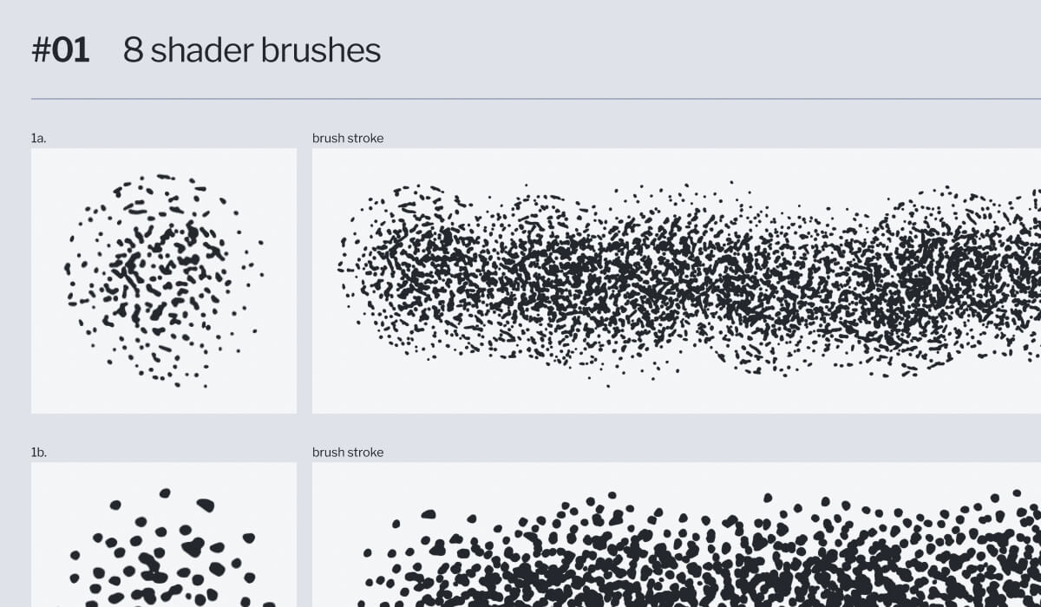
Task: Click the "#01" section number
Action: click(x=61, y=50)
